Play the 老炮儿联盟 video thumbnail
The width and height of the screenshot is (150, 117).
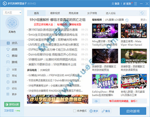click(134, 81)
